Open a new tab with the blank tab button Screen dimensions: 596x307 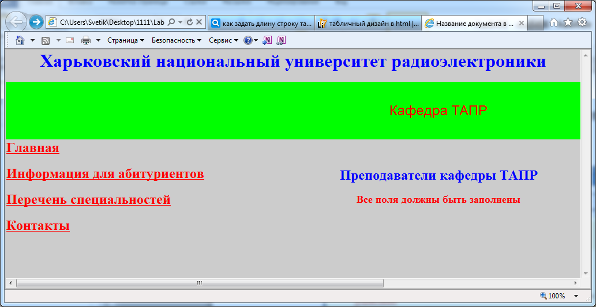tap(535, 23)
